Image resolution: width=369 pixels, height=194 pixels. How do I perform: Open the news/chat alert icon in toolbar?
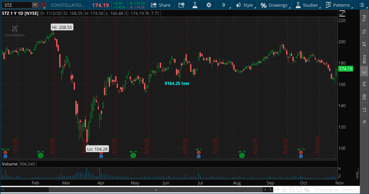pos(181,5)
